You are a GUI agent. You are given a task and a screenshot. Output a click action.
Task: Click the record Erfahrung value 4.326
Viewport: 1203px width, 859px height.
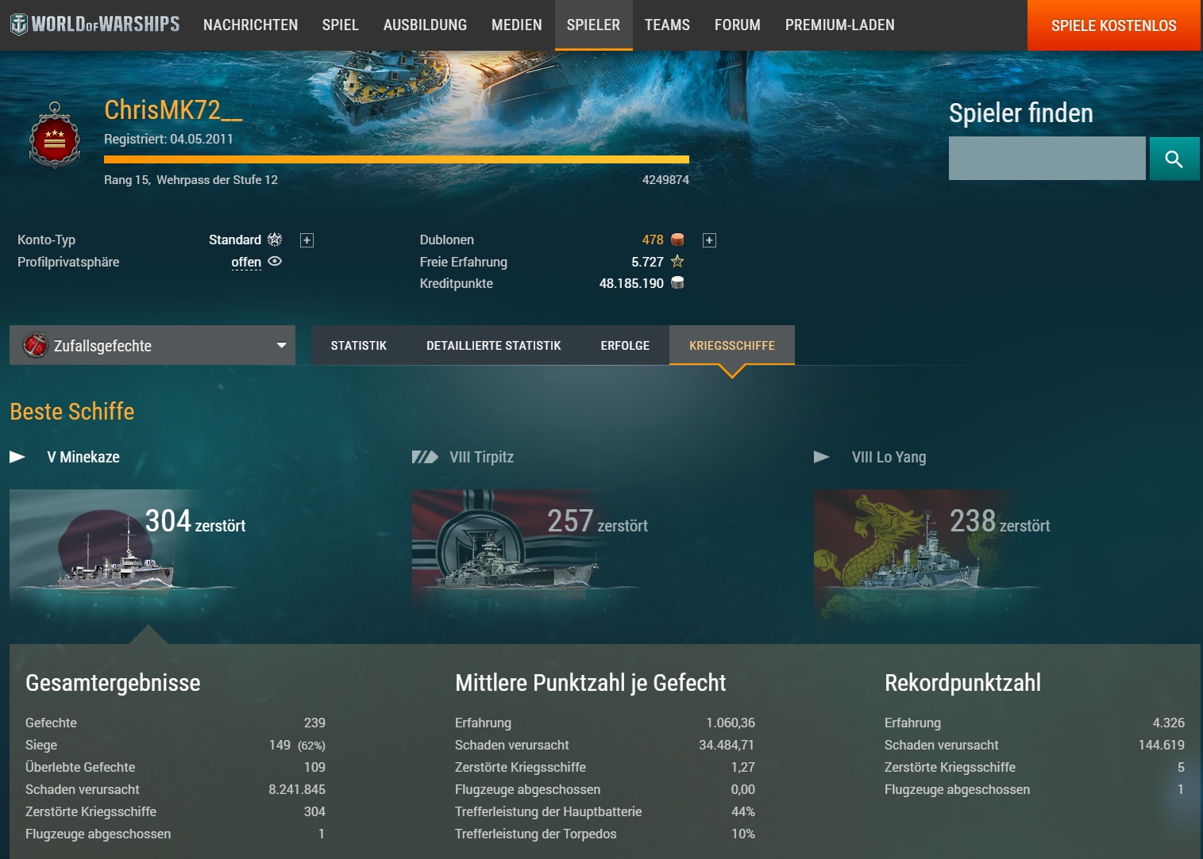point(1168,723)
